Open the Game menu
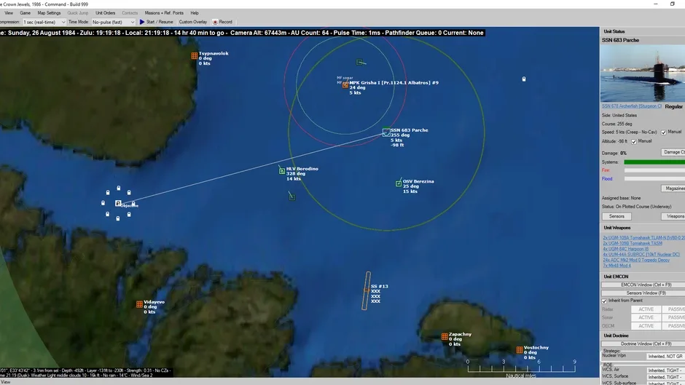This screenshot has height=385, width=685. (x=25, y=13)
